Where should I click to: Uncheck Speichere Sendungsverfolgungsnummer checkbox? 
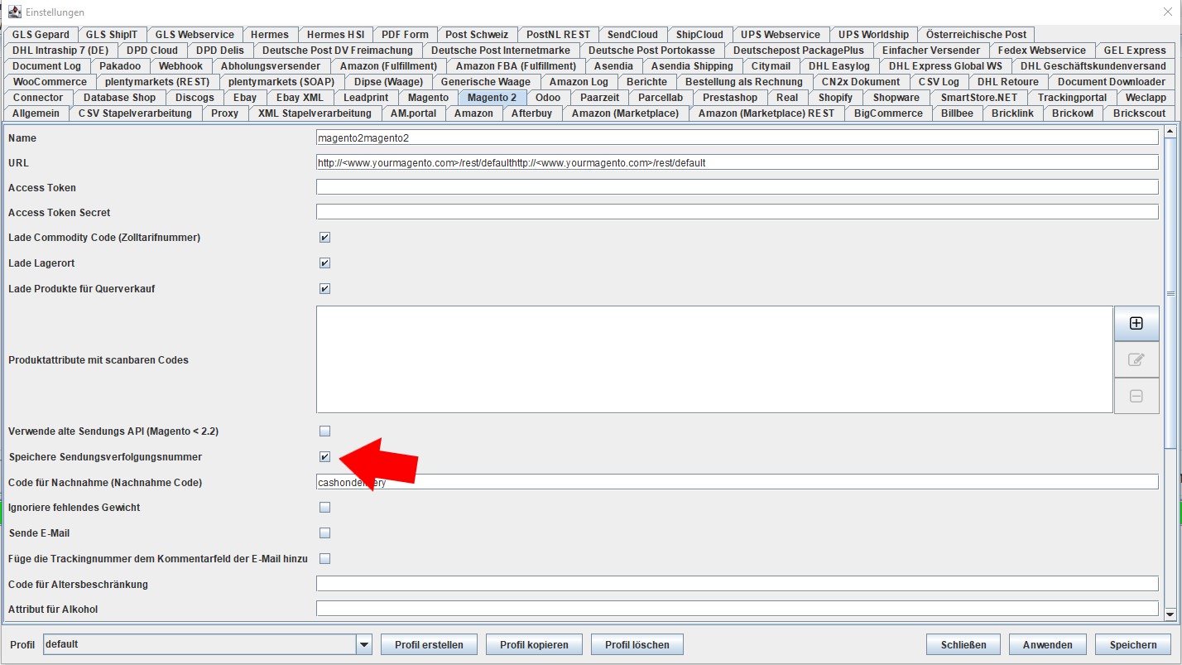pos(324,457)
